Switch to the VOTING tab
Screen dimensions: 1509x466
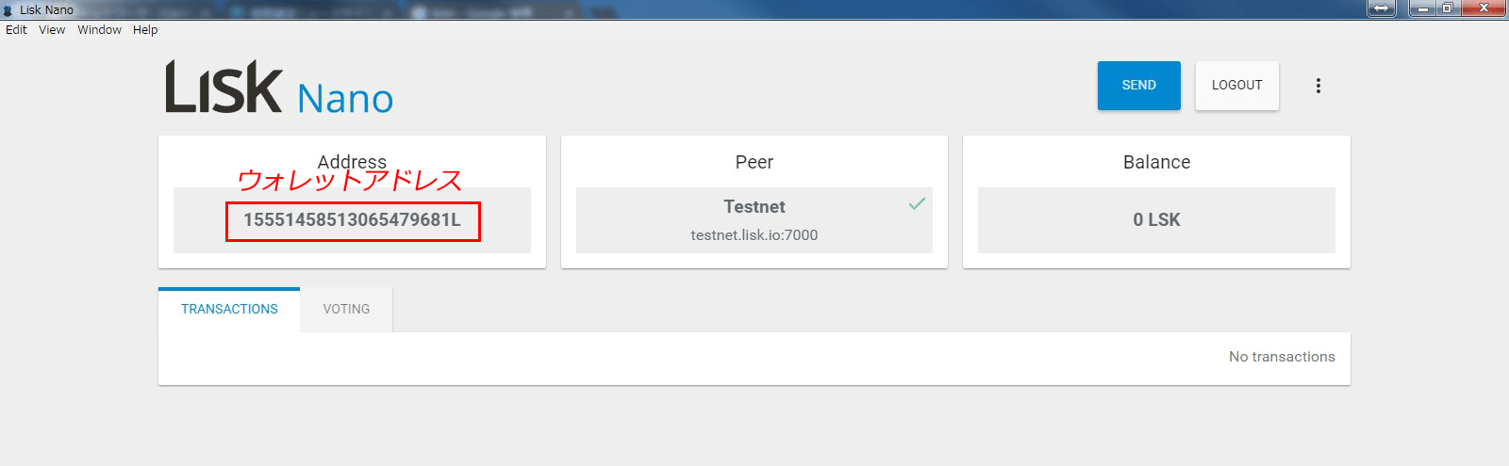[346, 310]
